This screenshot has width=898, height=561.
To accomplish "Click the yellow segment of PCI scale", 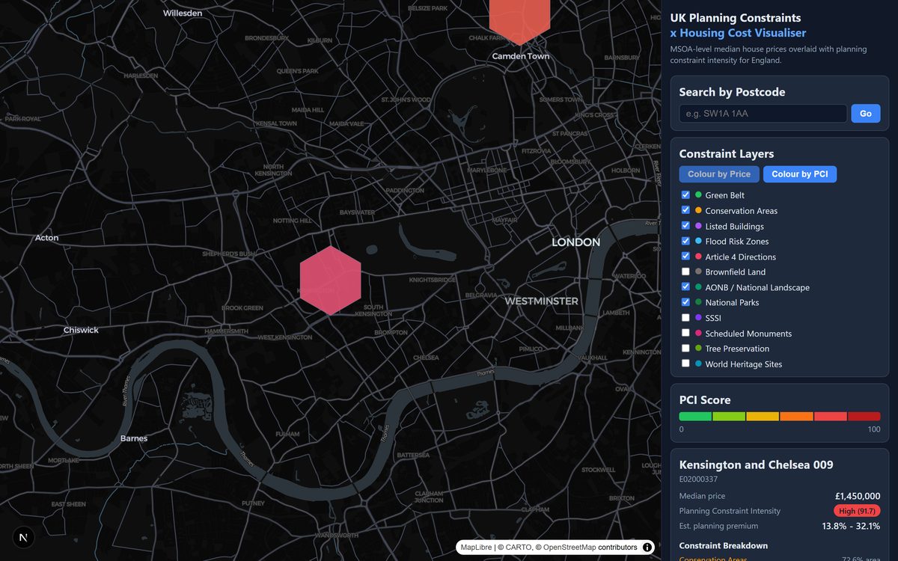I will (x=763, y=417).
